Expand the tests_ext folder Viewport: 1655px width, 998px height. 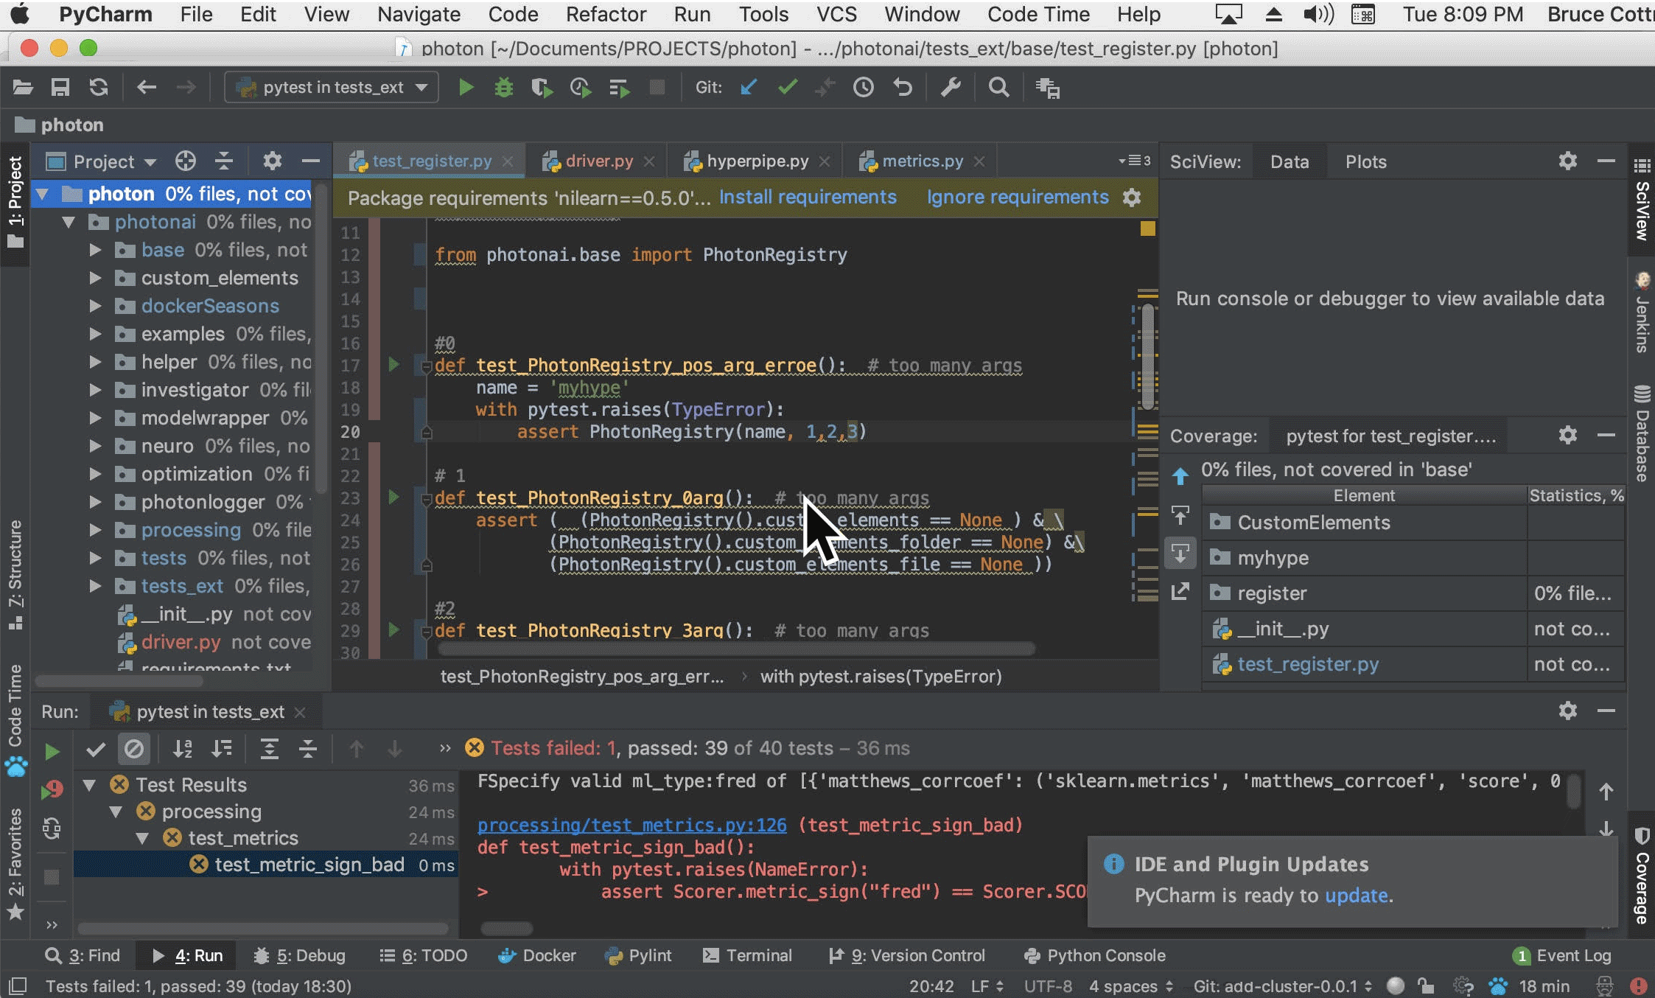tap(95, 586)
